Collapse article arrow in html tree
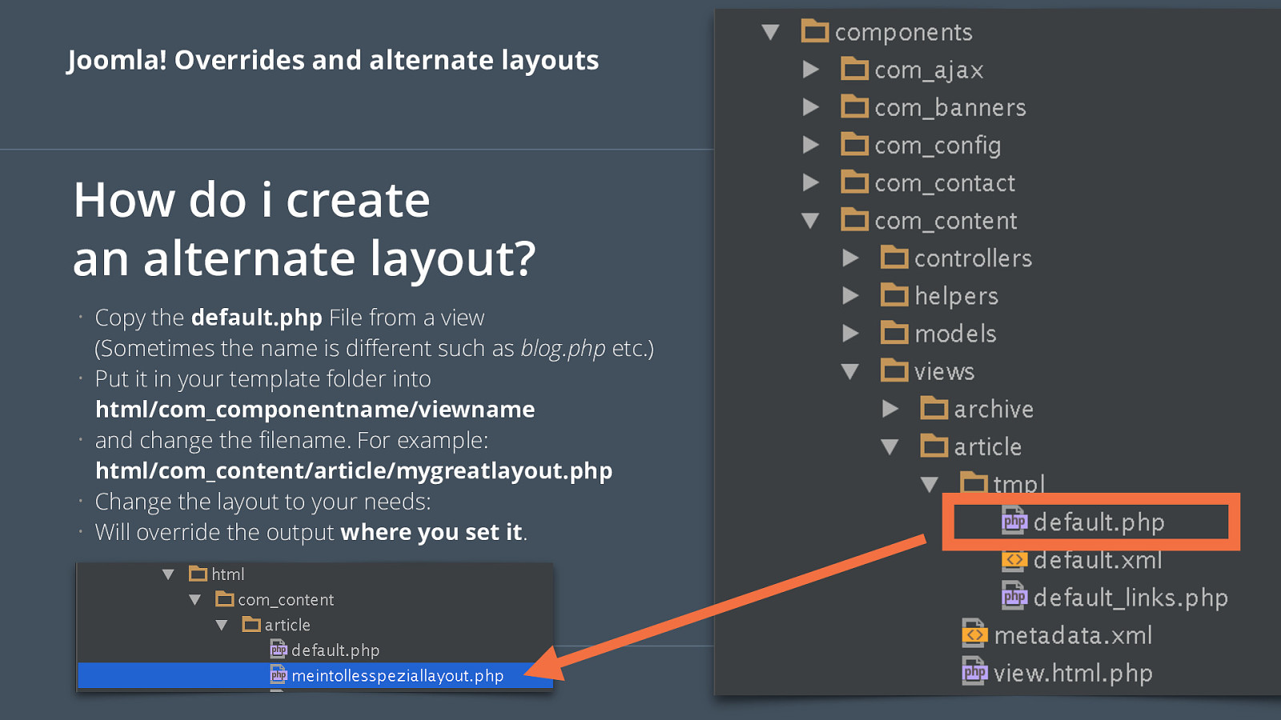 222,625
